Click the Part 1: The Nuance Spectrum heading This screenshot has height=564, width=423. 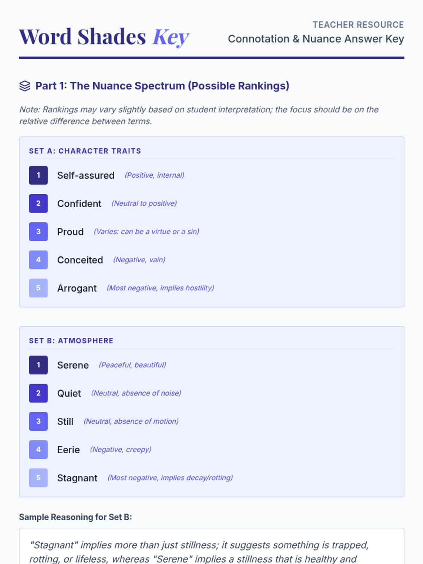point(162,86)
